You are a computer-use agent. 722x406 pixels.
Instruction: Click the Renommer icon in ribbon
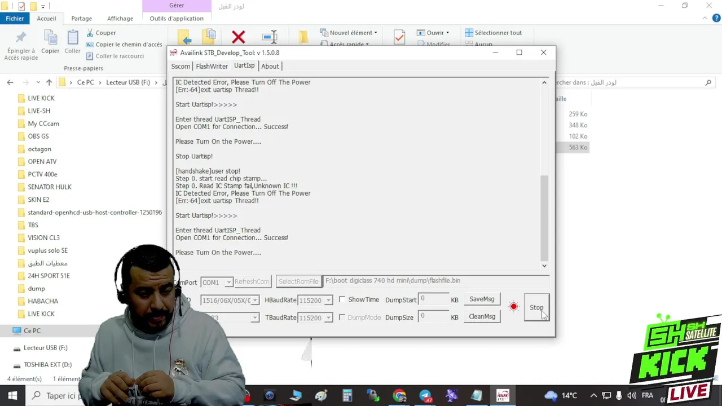pyautogui.click(x=270, y=37)
